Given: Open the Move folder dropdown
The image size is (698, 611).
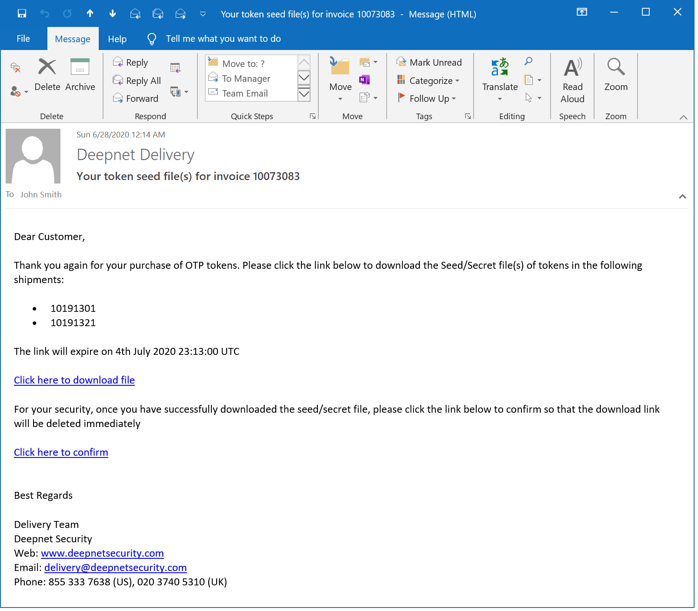Looking at the screenshot, I should pos(340,80).
